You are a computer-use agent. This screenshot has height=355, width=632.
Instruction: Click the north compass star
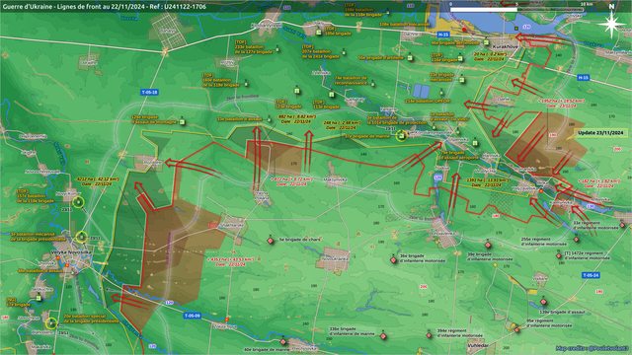611,24
